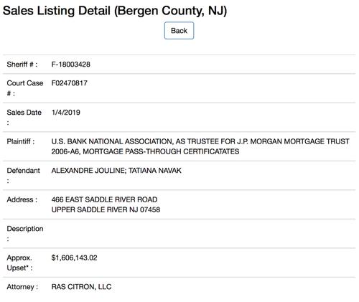Click the defendant names ALEXANDRE JOULINE; TATIANA NAVAK
The height and width of the screenshot is (302, 359).
pyautogui.click(x=116, y=171)
